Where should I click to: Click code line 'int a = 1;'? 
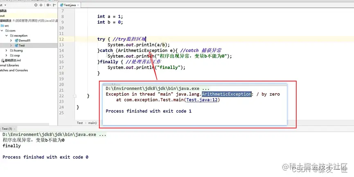point(110,16)
